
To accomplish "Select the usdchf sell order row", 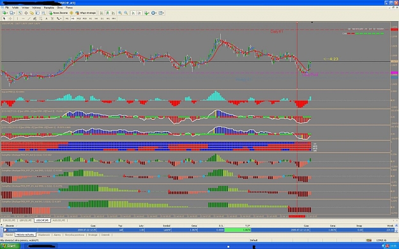I will 199,230.
